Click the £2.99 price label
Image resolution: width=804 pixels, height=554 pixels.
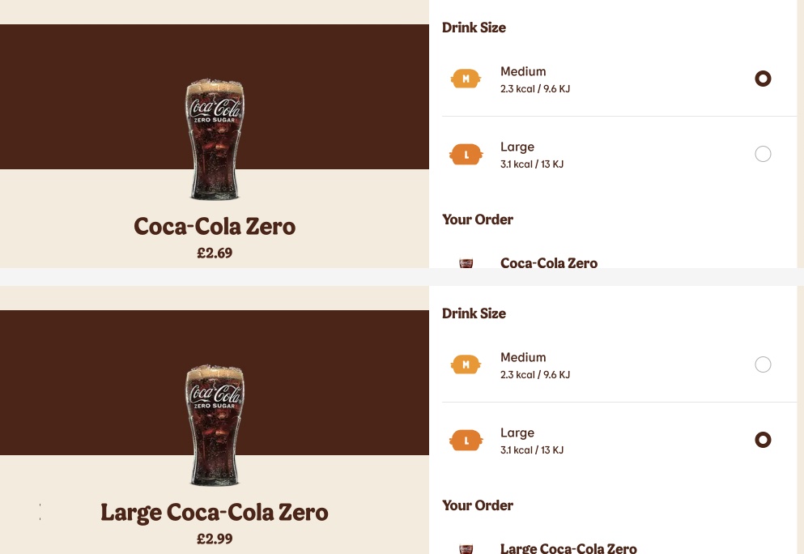(x=215, y=539)
